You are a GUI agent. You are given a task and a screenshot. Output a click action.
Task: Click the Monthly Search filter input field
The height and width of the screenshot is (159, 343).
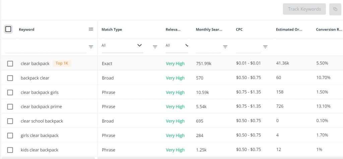point(208,48)
